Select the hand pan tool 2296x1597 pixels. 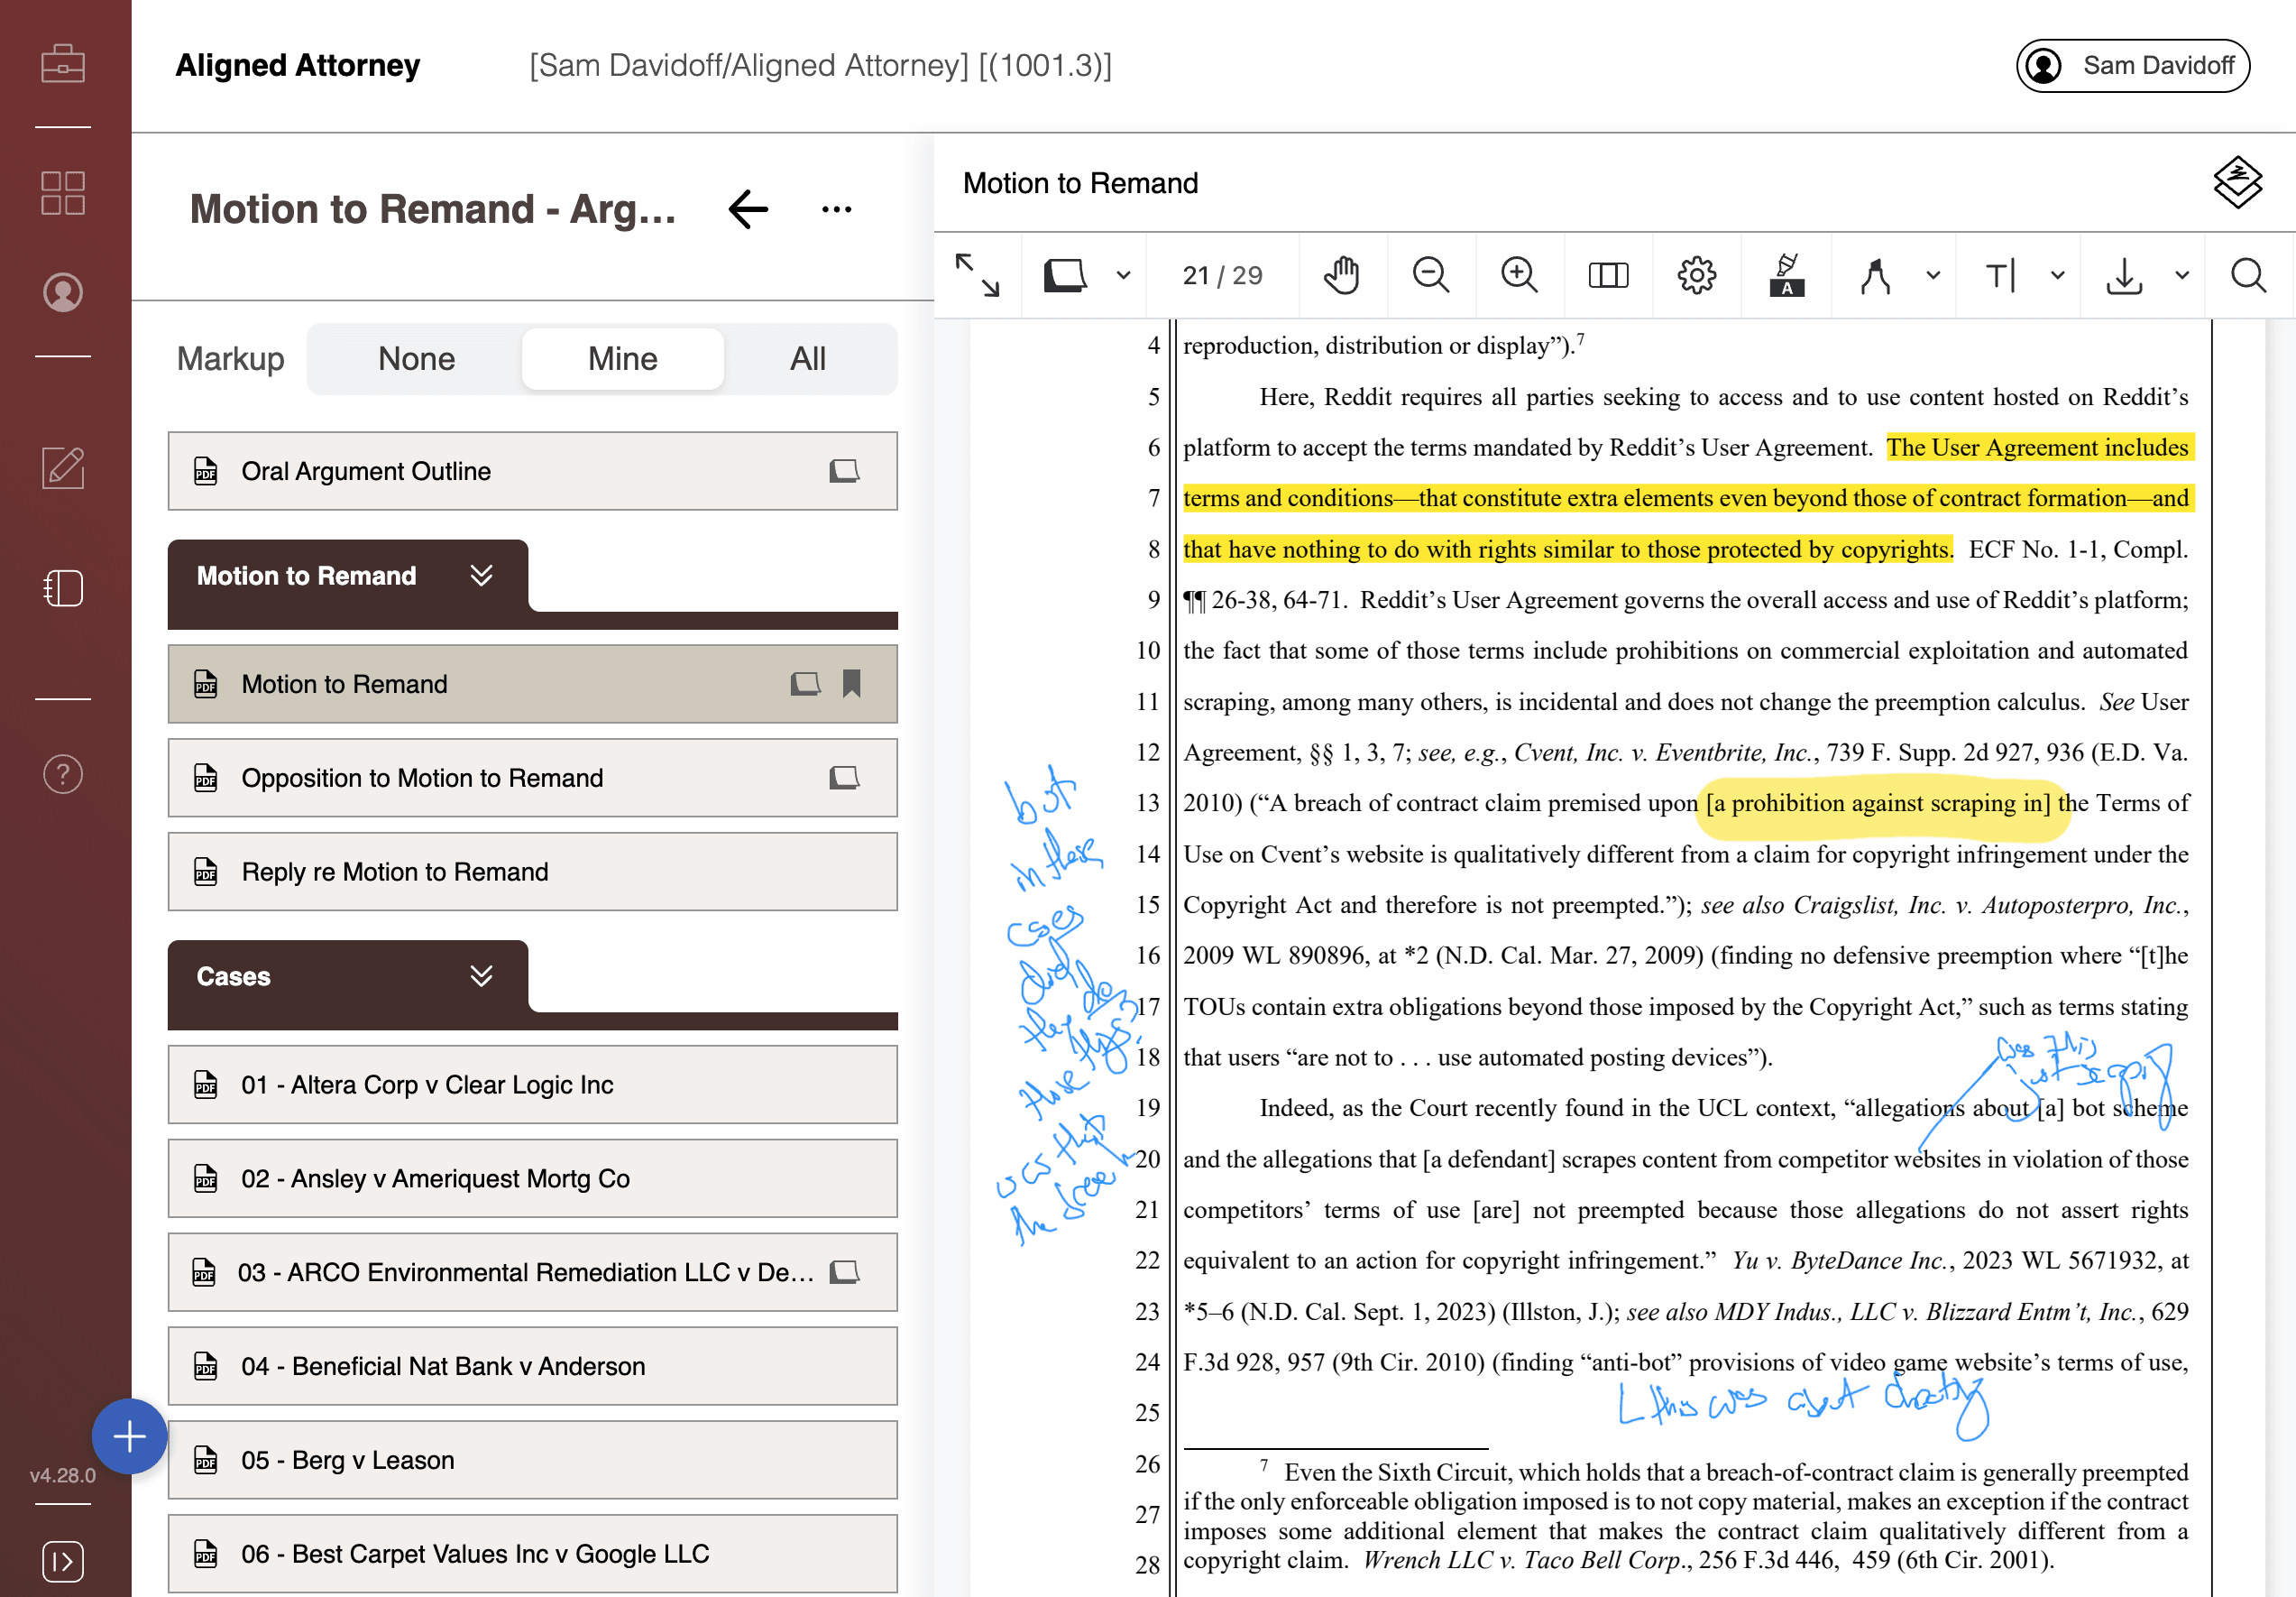click(x=1341, y=275)
